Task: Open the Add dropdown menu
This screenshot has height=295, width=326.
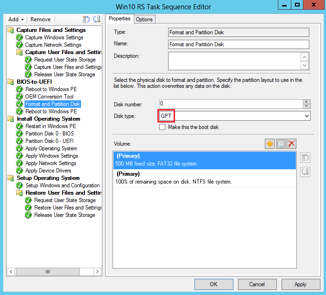Action: pyautogui.click(x=16, y=19)
